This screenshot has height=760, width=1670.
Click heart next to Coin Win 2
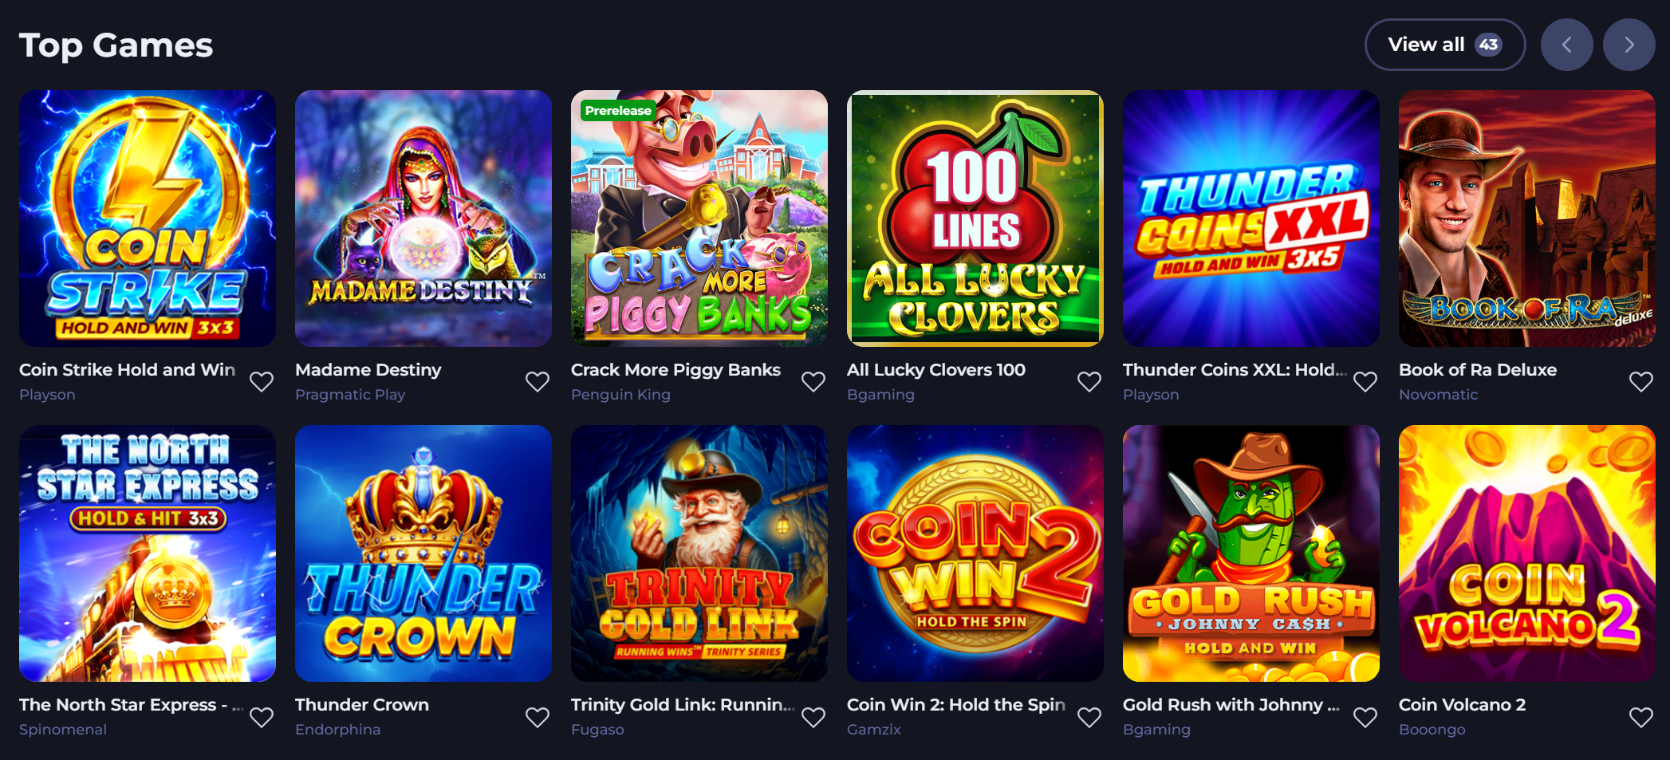pyautogui.click(x=1089, y=718)
